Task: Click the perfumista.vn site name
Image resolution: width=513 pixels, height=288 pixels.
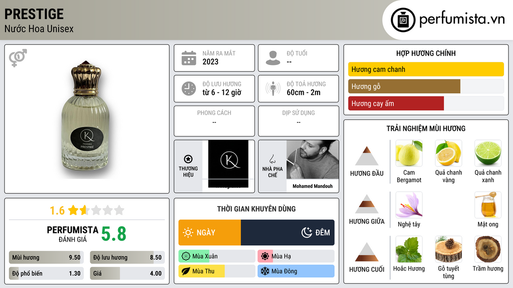Action: 462,19
